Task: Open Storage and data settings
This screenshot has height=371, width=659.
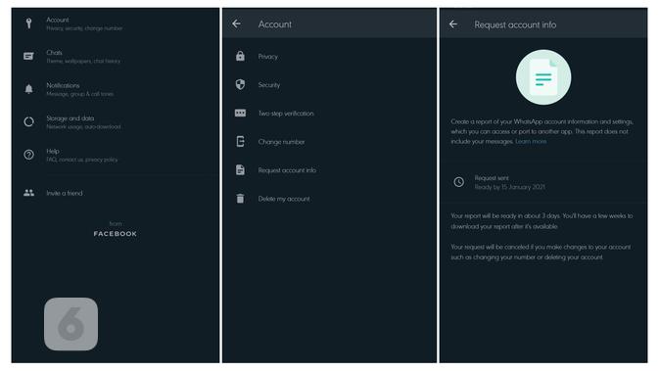Action: 116,121
